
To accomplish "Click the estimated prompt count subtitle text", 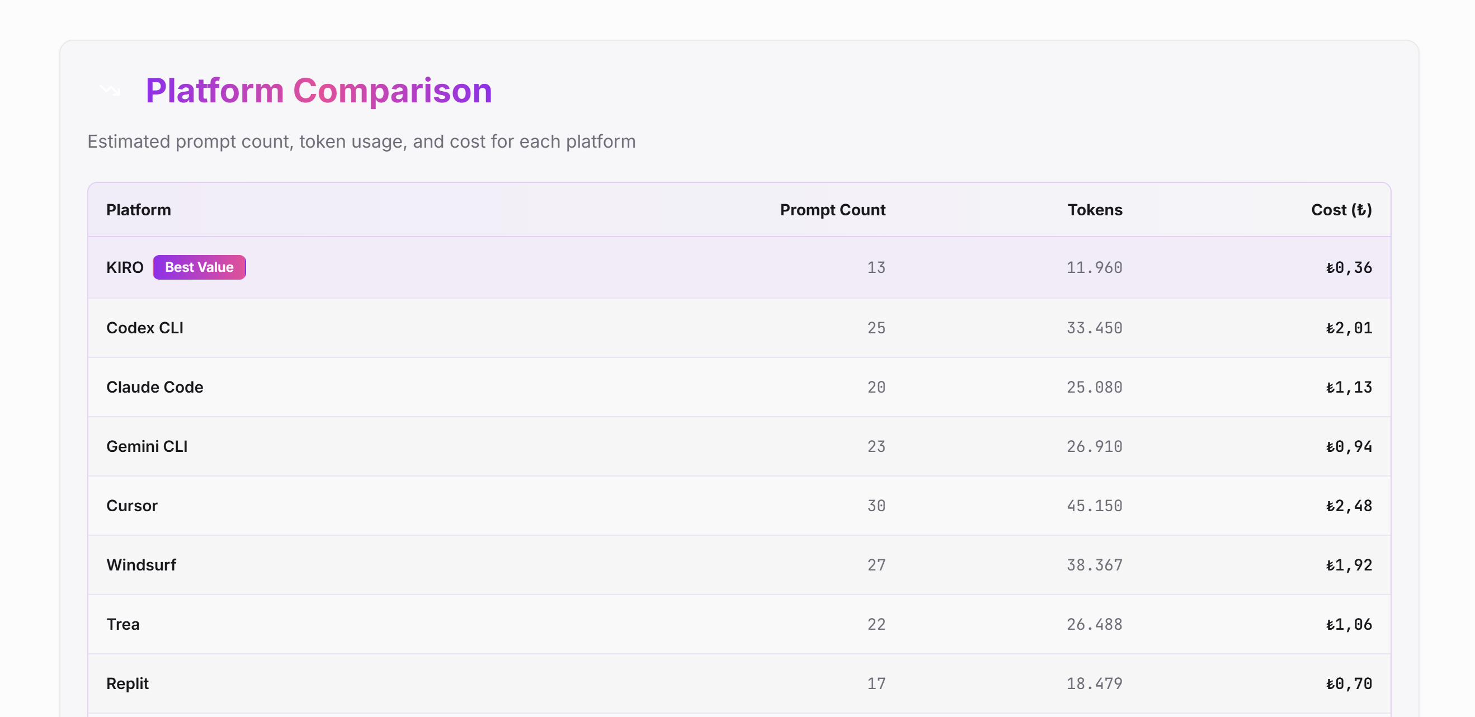I will [361, 141].
